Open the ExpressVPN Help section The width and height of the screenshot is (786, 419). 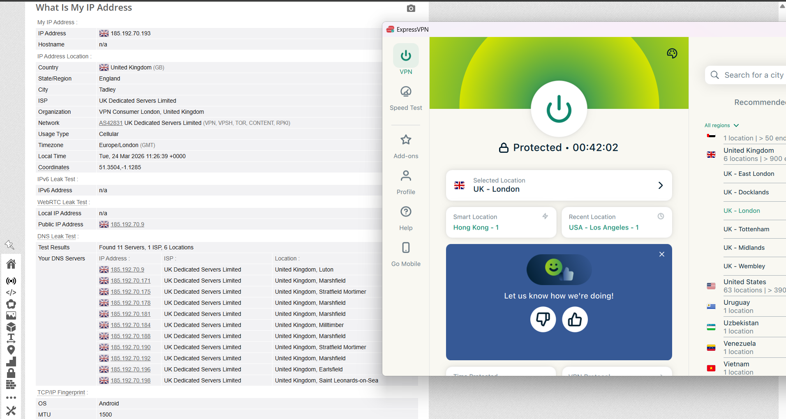click(405, 218)
